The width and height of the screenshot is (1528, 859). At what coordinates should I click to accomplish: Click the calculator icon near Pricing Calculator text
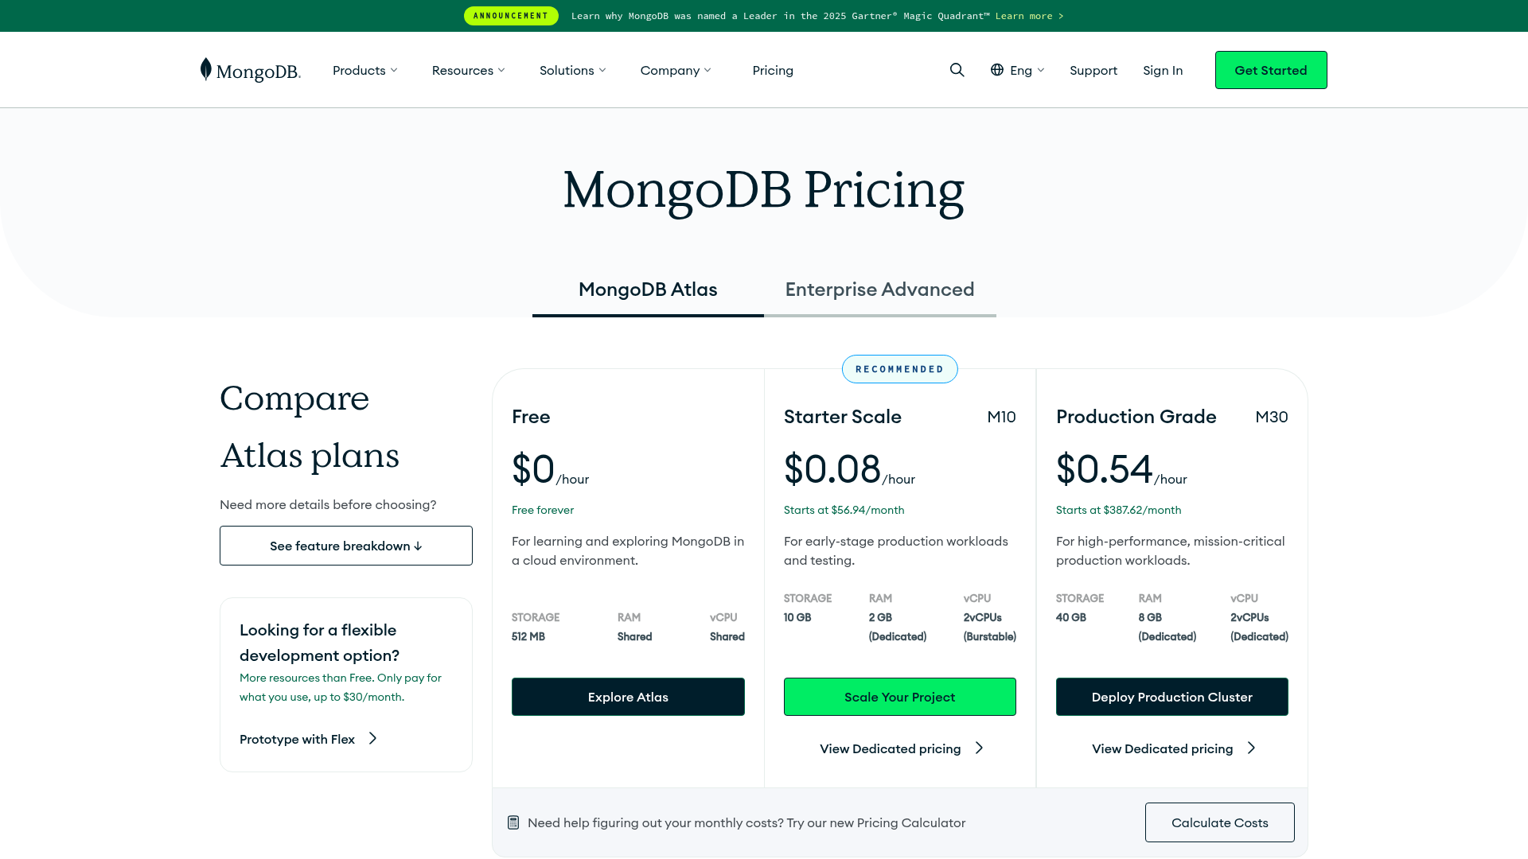coord(513,822)
